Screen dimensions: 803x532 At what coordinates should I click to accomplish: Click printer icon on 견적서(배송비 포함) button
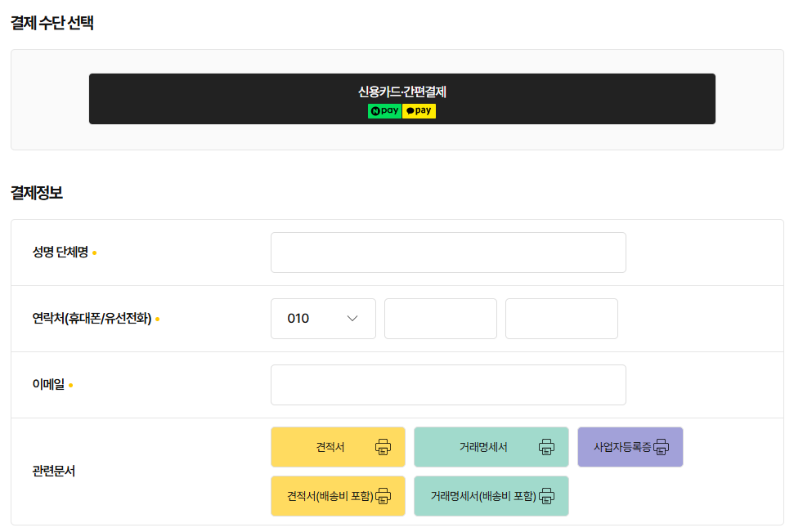383,496
